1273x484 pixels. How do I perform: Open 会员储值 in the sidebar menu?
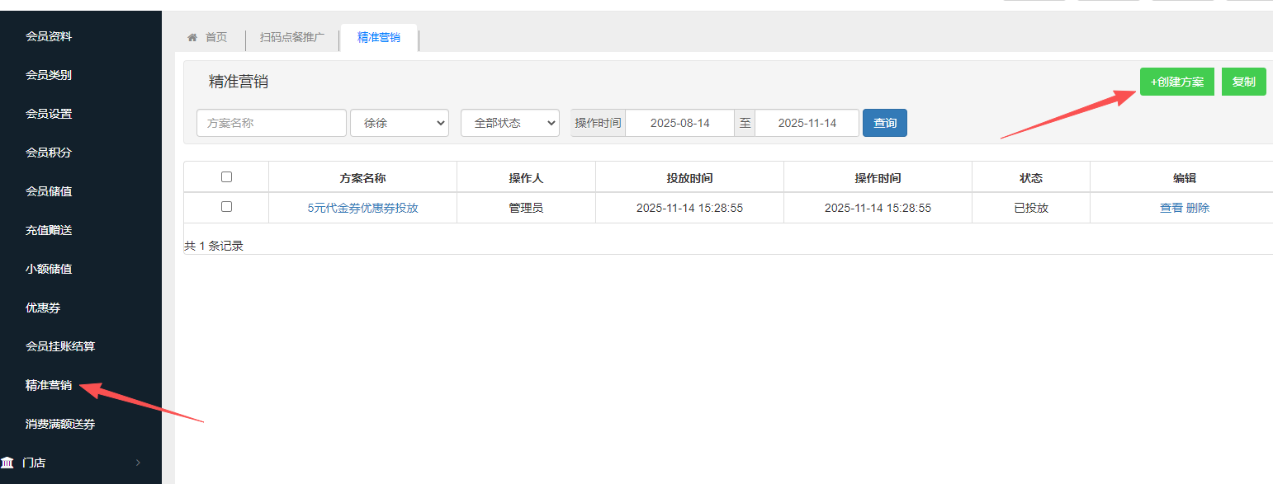(49, 191)
